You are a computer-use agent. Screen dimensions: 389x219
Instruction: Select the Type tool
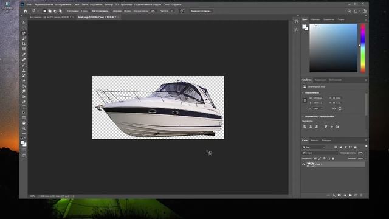(24, 107)
